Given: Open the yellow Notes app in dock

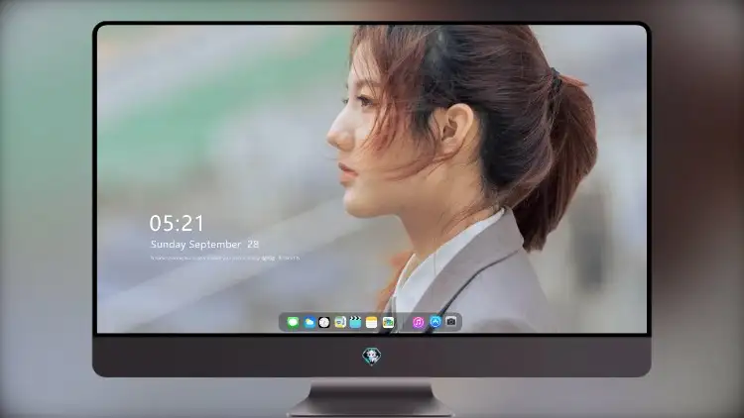Looking at the screenshot, I should 372,323.
